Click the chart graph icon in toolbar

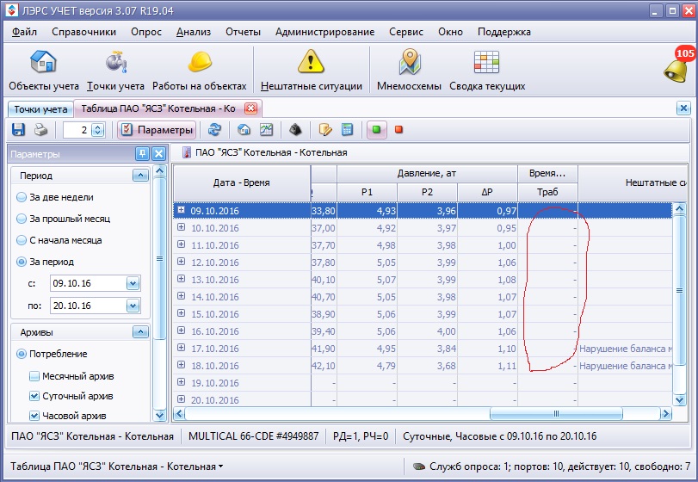tap(266, 130)
